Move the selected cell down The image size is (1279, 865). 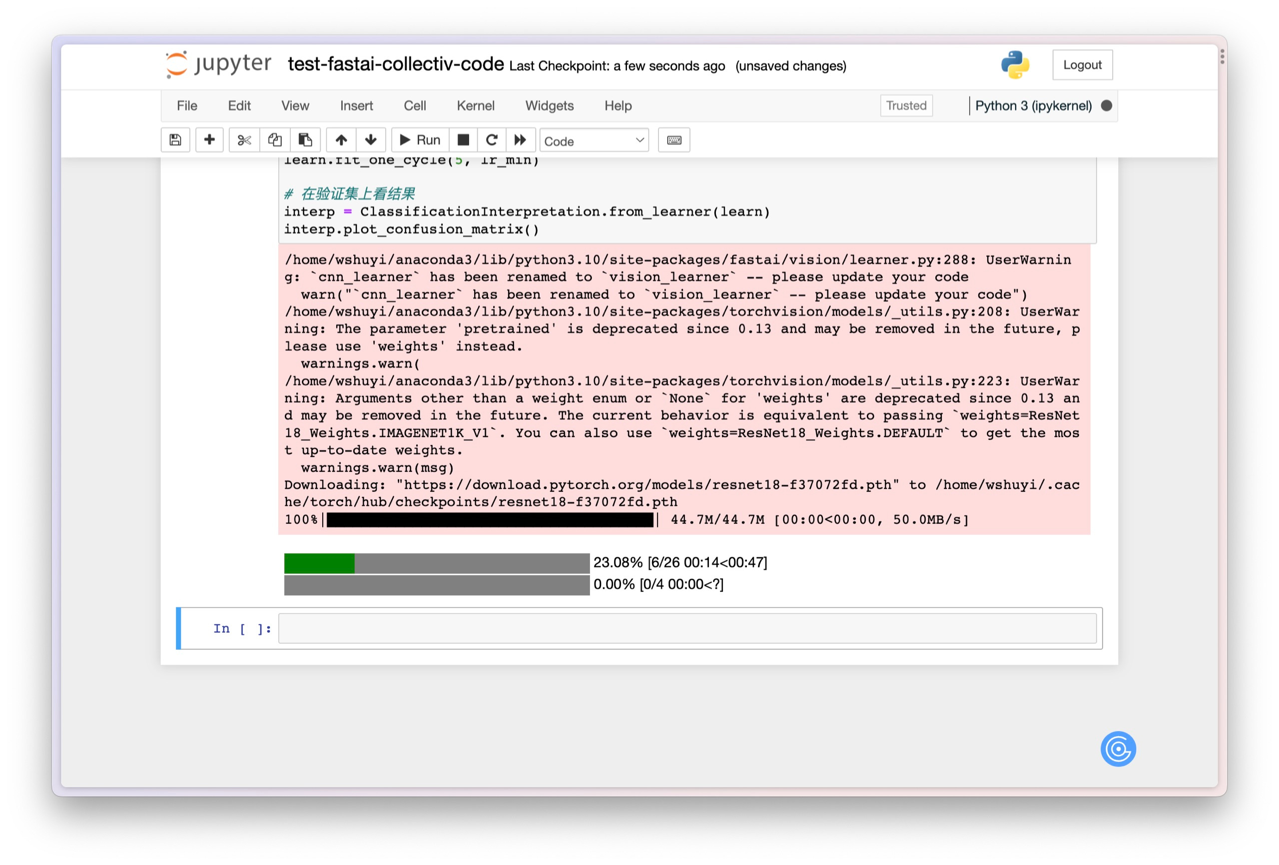tap(371, 140)
